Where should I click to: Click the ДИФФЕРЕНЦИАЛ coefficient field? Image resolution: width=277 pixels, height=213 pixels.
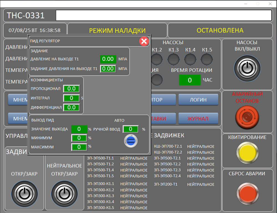pyautogui.click(x=71, y=107)
